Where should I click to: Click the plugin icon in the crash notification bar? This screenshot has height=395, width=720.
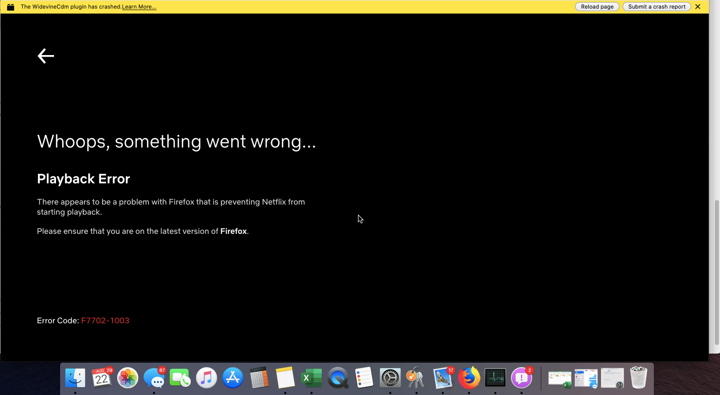coord(11,7)
